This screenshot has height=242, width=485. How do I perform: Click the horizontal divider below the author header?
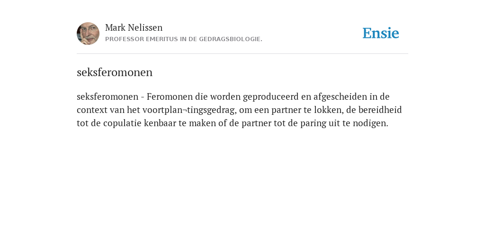(x=242, y=54)
